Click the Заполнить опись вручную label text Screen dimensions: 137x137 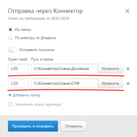pyautogui.click(x=38, y=105)
